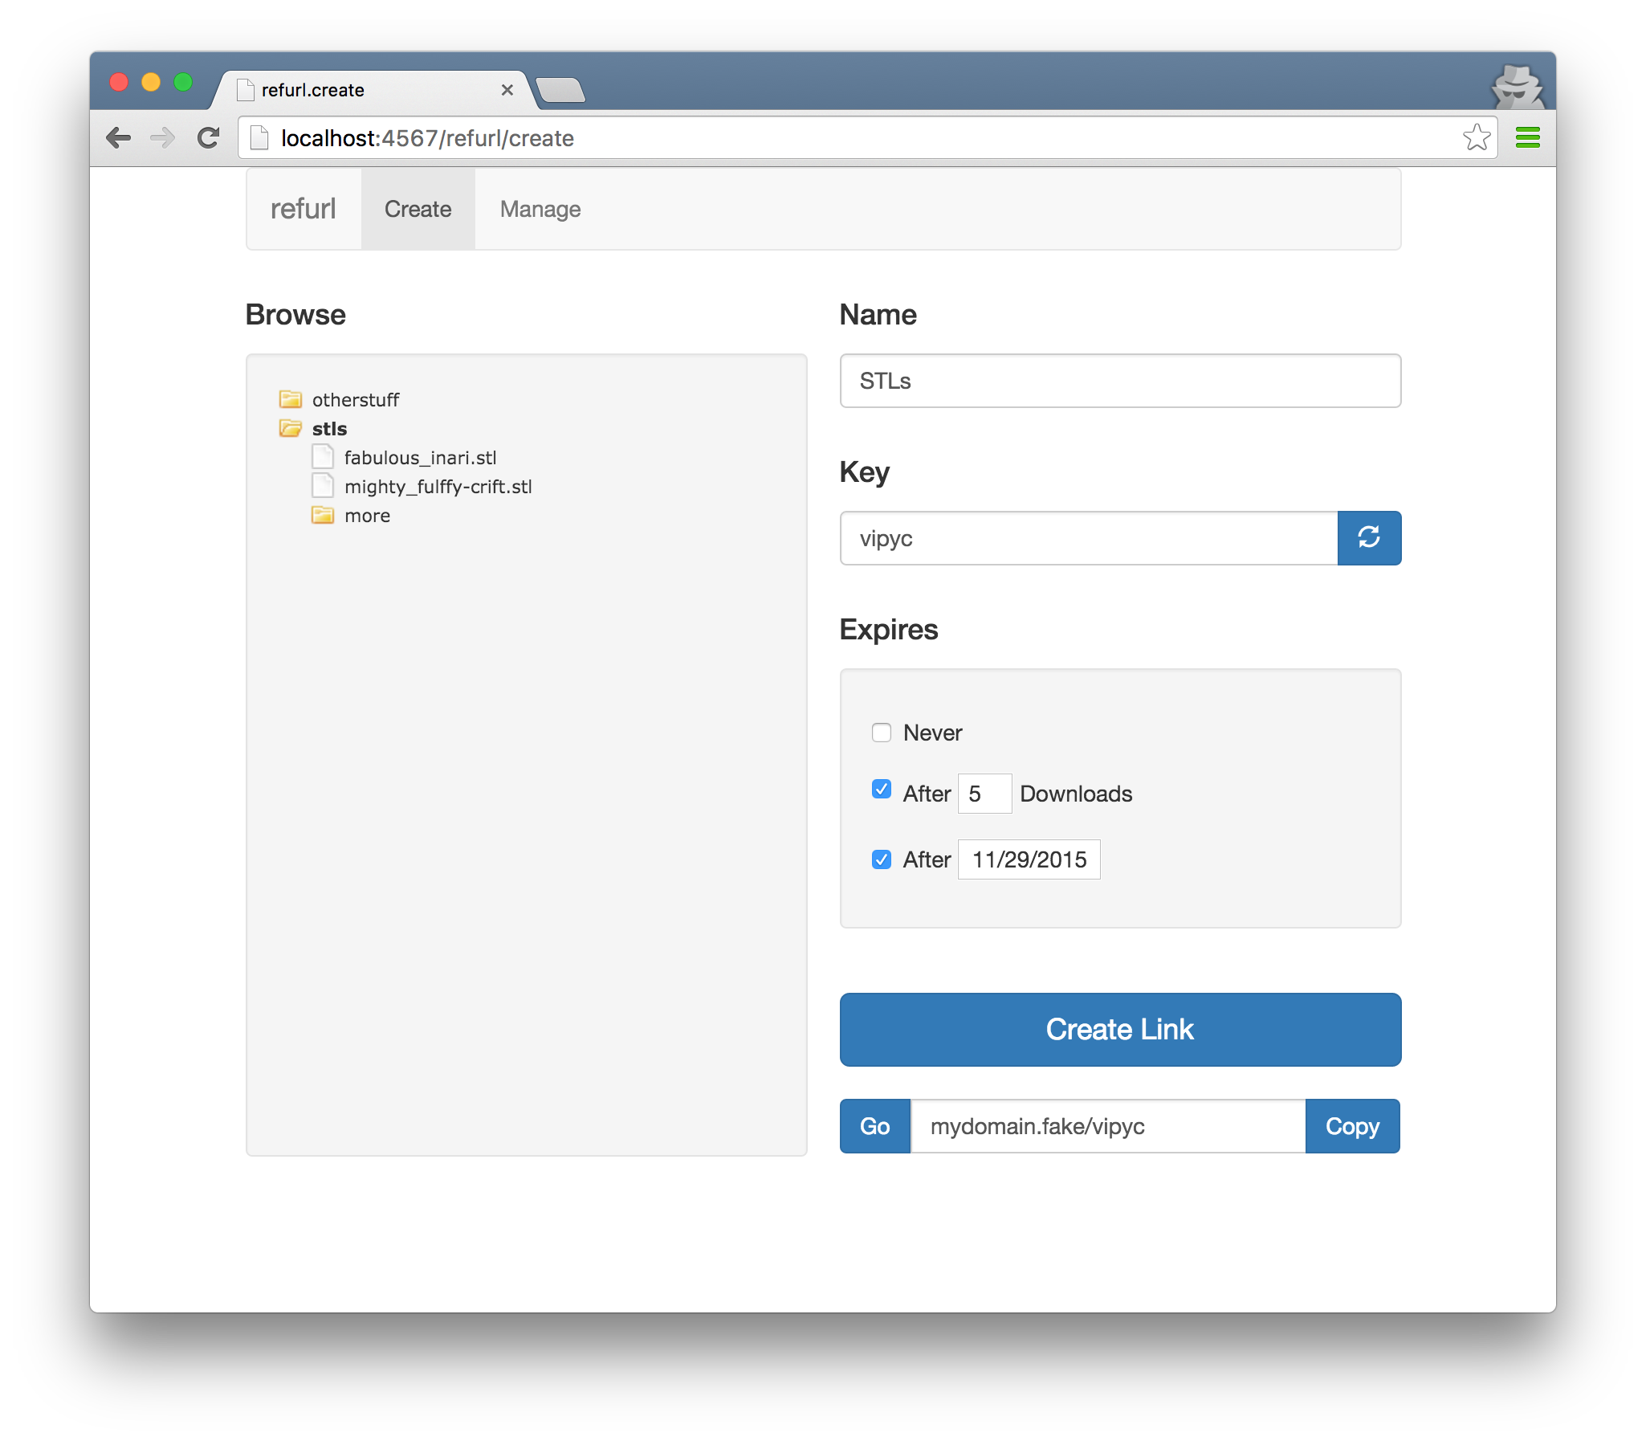Close the refurl.create tab

(x=507, y=90)
